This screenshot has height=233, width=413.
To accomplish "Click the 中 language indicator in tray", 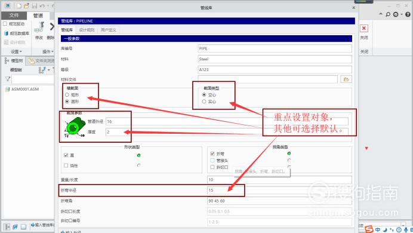I will point(378,229).
